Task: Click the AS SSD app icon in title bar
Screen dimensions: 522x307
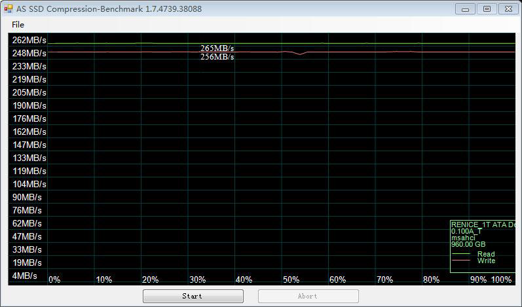Action: (9, 9)
